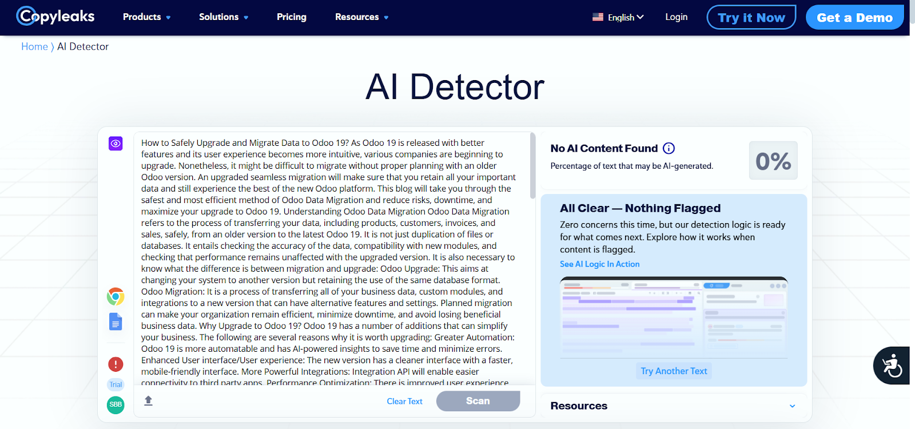Open the Chrome extension icon in sidebar
The image size is (915, 429).
[x=116, y=296]
